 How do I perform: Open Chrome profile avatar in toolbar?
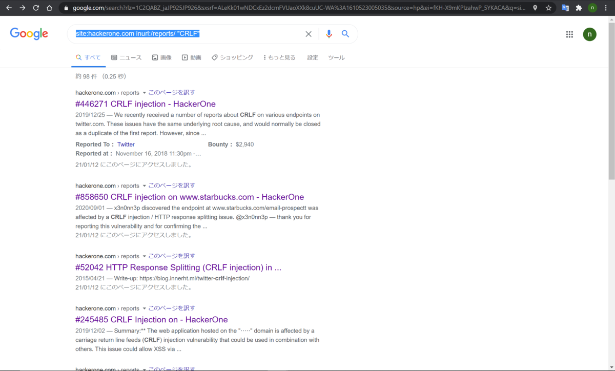coord(592,8)
